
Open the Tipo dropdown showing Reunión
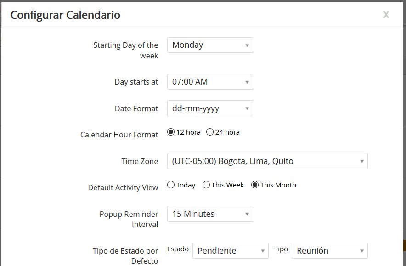click(x=330, y=251)
